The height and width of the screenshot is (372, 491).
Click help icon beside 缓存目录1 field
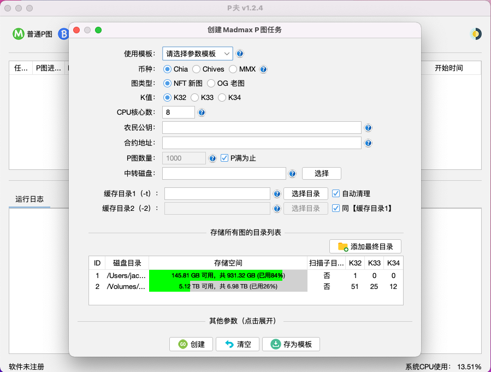(277, 194)
